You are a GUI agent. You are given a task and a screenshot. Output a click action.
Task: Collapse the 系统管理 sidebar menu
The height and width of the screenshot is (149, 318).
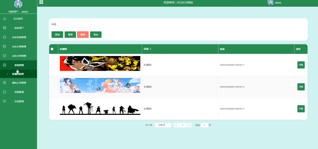point(19,65)
